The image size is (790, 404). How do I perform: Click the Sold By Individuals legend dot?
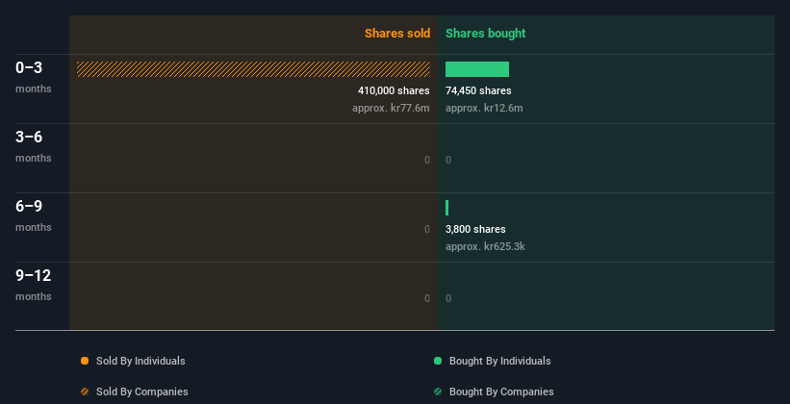[x=85, y=361]
